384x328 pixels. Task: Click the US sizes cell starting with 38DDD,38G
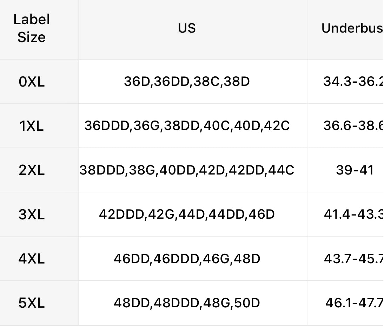click(x=187, y=170)
